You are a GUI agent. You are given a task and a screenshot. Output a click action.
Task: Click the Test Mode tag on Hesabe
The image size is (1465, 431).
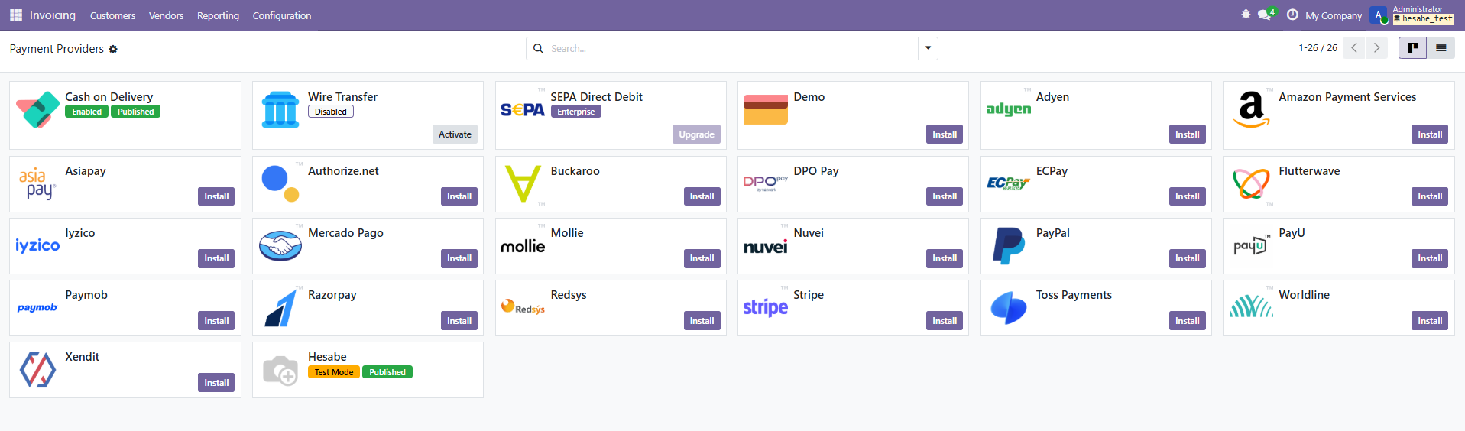click(334, 372)
